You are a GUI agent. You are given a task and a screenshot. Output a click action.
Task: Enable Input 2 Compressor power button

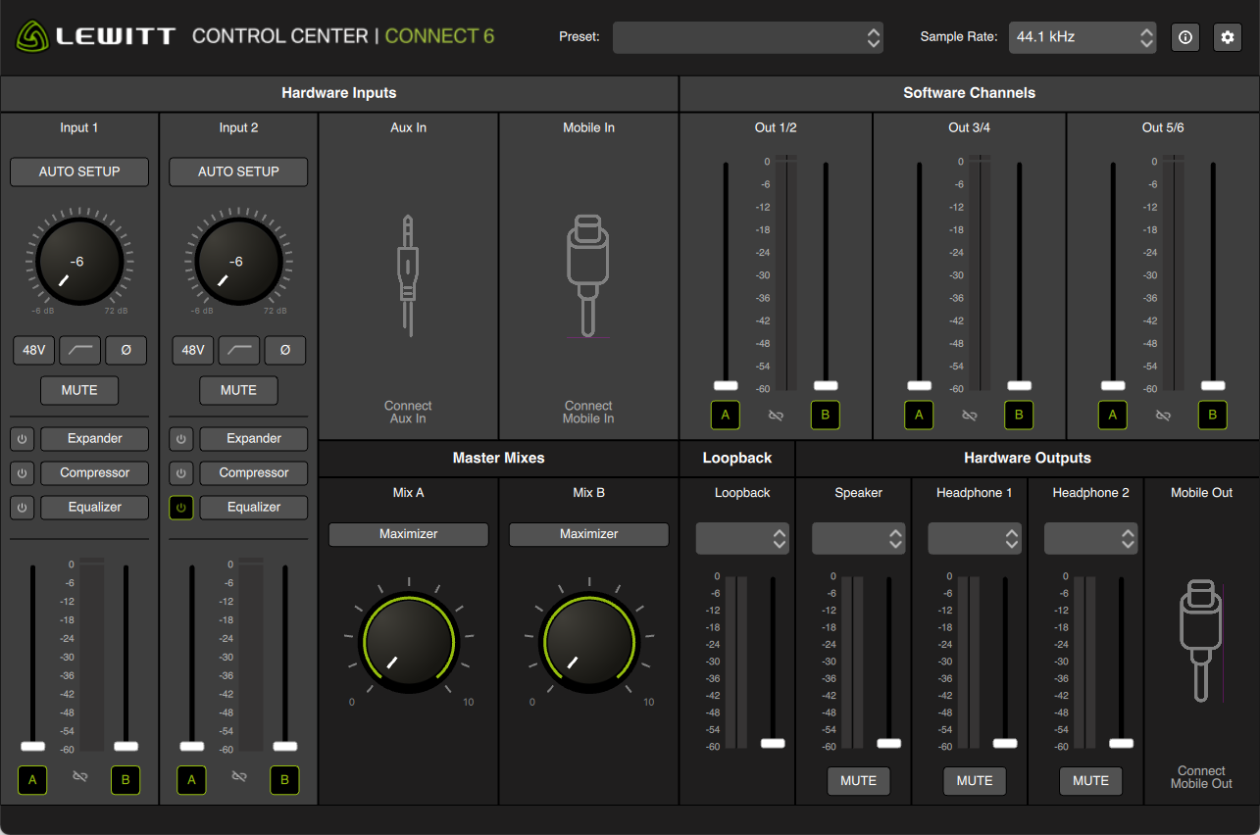[x=180, y=473]
